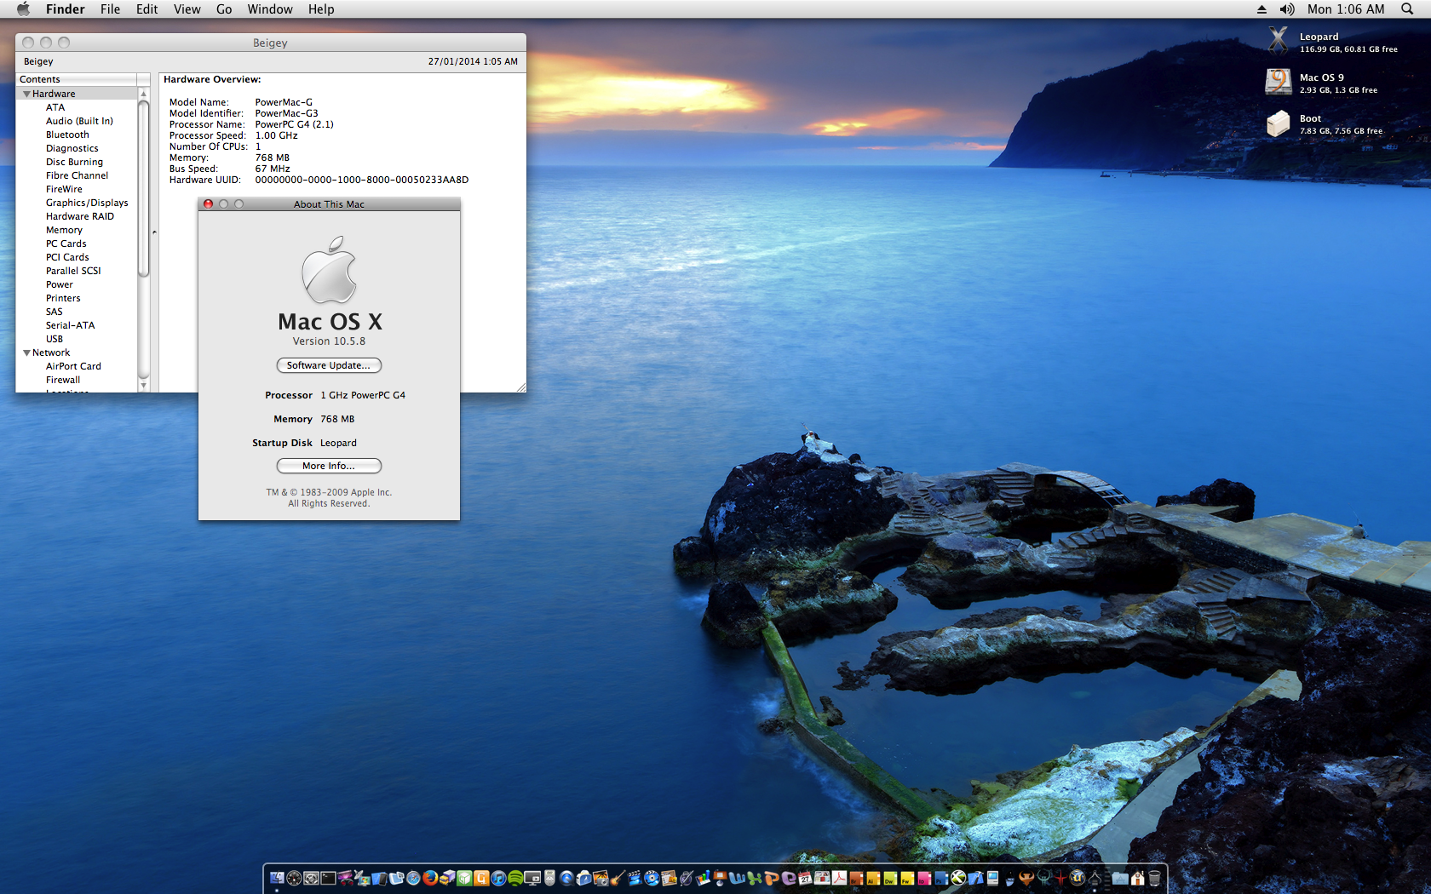Launch Adobe Illustrator (Ai) from Dock

click(x=873, y=878)
